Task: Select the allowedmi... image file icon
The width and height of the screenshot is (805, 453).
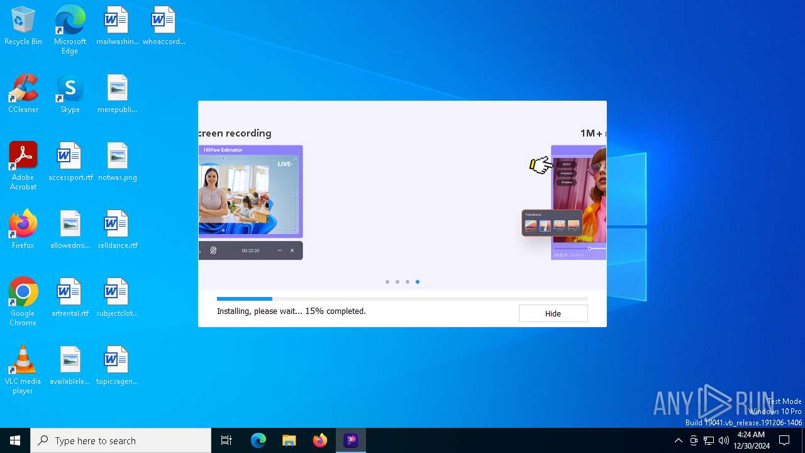Action: click(70, 230)
